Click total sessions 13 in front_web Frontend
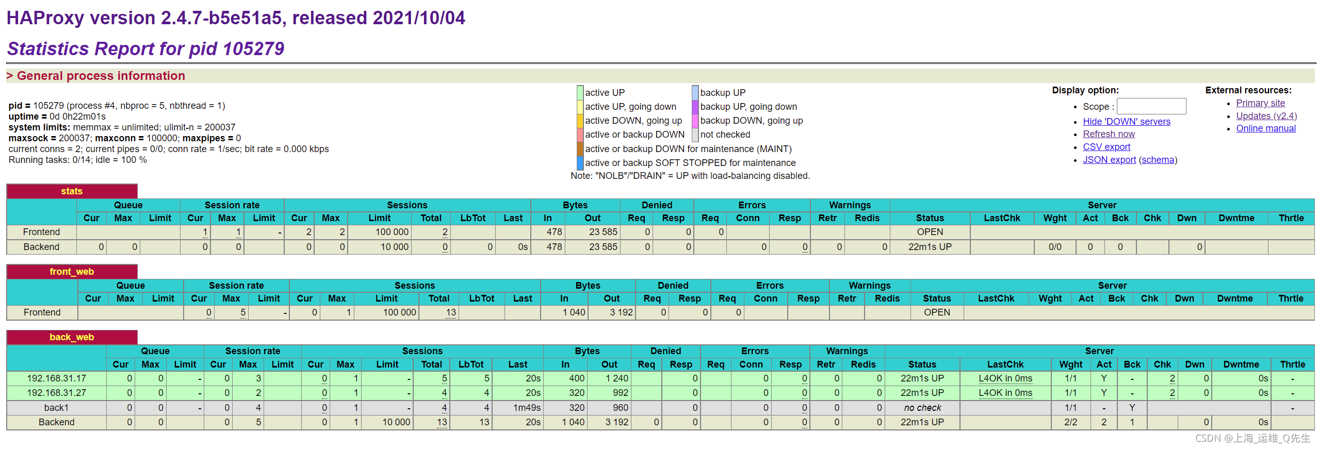The image size is (1318, 449). click(451, 312)
